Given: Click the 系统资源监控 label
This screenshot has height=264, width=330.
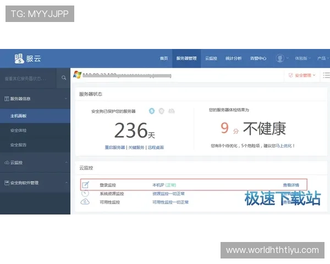Looking at the screenshot, I should (x=112, y=194).
